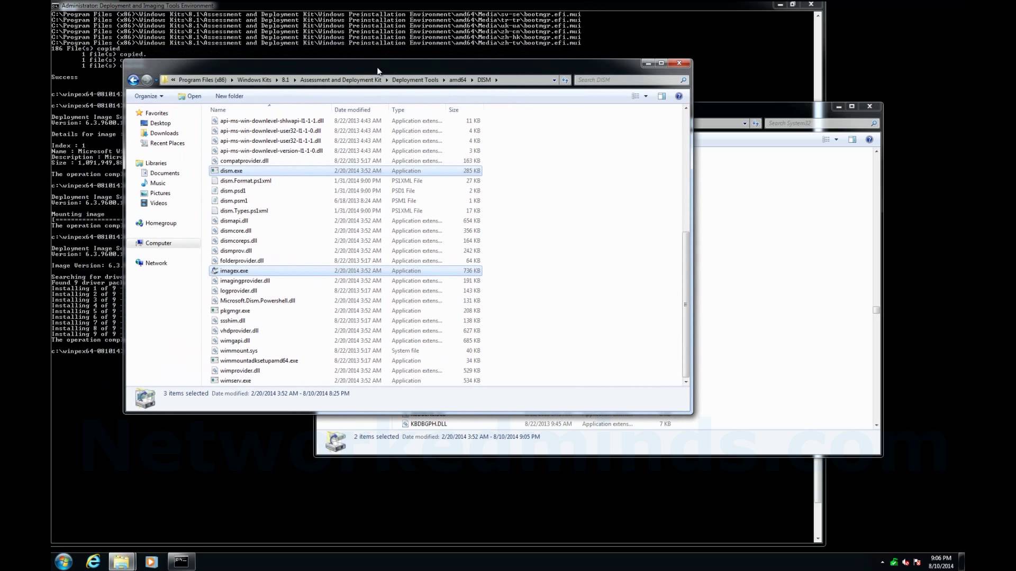
Task: Go back with the Explorer Back arrow
Action: click(133, 80)
